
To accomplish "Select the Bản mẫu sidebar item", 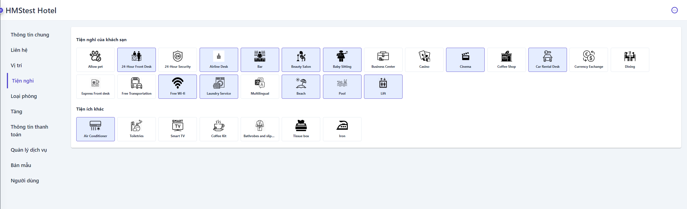I will [x=21, y=165].
